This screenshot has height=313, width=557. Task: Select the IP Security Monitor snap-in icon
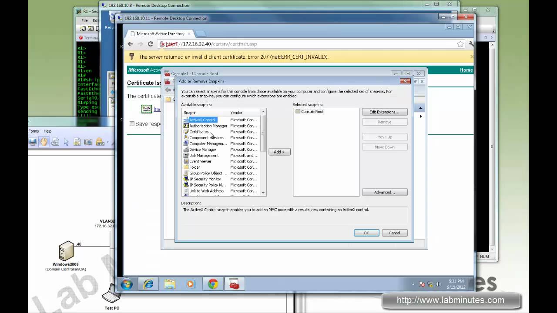pyautogui.click(x=186, y=179)
